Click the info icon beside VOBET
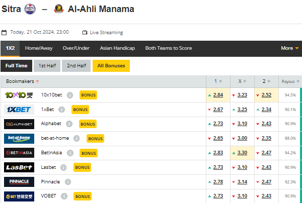The height and width of the screenshot is (203, 302). (x=64, y=196)
